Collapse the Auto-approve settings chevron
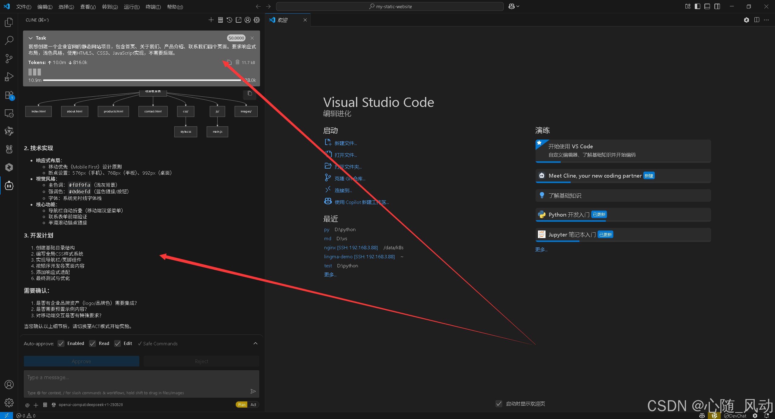775x419 pixels. click(x=256, y=343)
